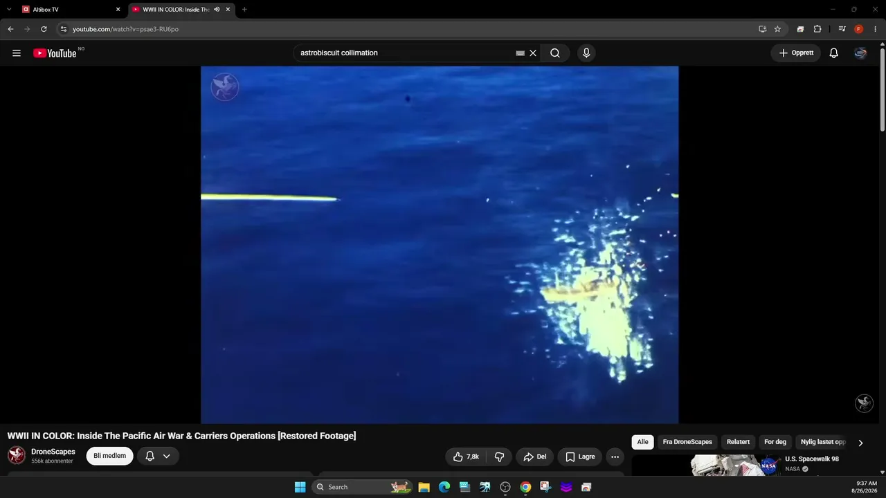Image resolution: width=886 pixels, height=498 pixels.
Task: Close the WWII IN COLOR tab
Action: [x=228, y=10]
